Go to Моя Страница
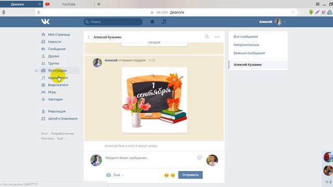The width and height of the screenshot is (333, 187). tap(59, 35)
